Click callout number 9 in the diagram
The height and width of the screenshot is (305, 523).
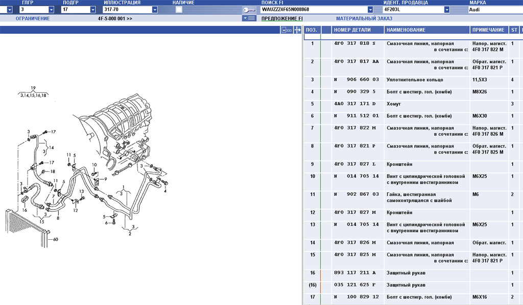(106, 179)
